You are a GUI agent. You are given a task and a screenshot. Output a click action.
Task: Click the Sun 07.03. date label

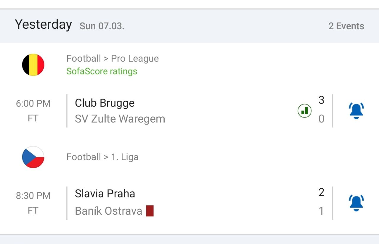pyautogui.click(x=102, y=26)
